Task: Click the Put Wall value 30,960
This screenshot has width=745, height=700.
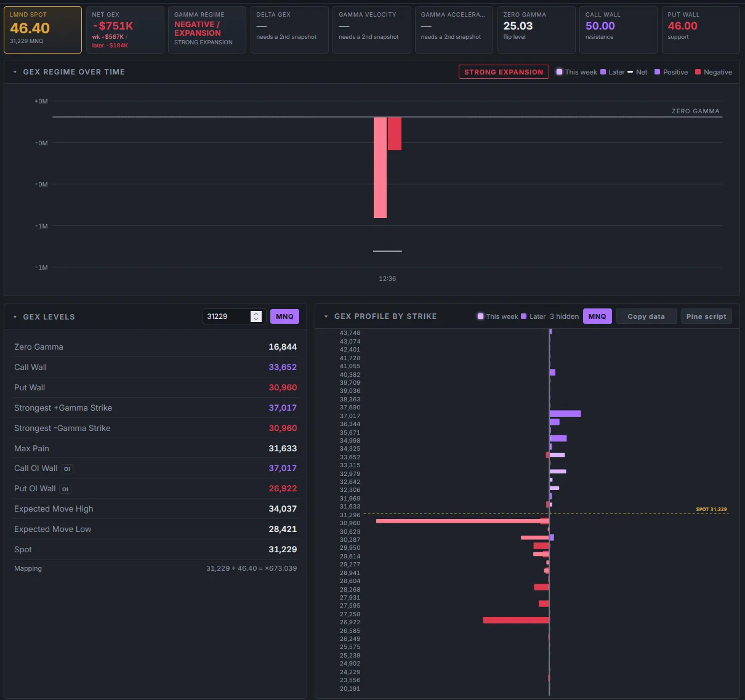Action: [x=283, y=388]
